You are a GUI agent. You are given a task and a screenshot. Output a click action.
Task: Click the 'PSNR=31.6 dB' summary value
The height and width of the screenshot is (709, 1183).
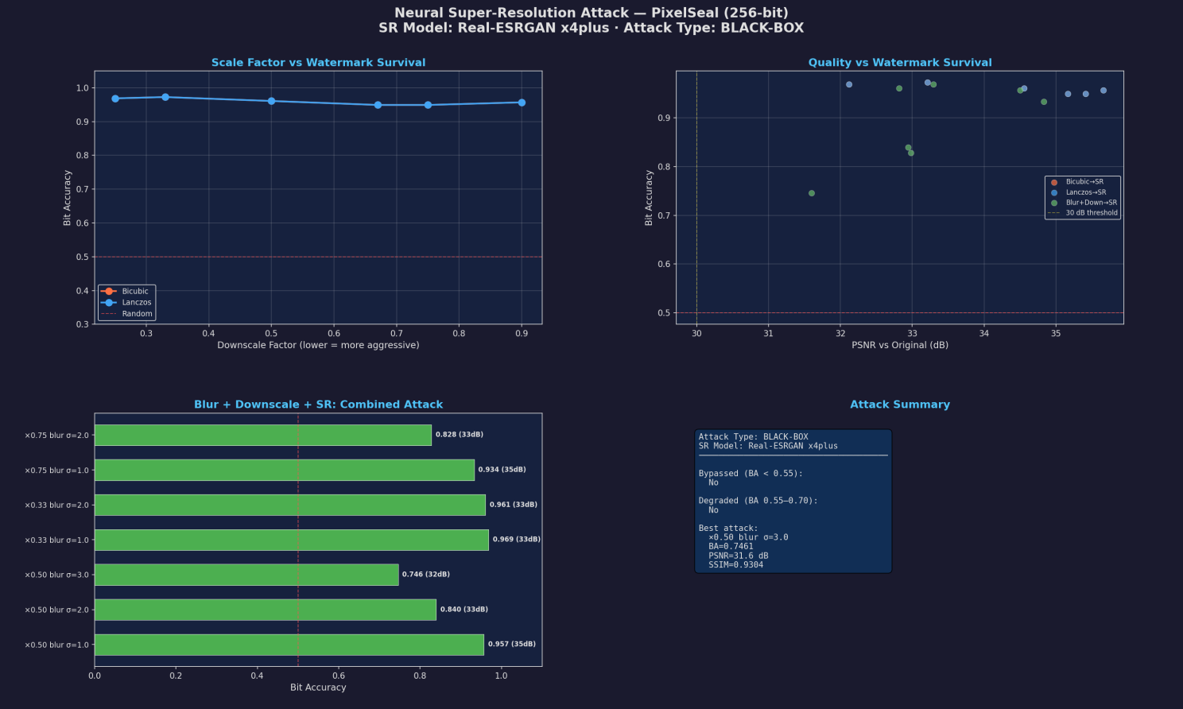(x=739, y=556)
